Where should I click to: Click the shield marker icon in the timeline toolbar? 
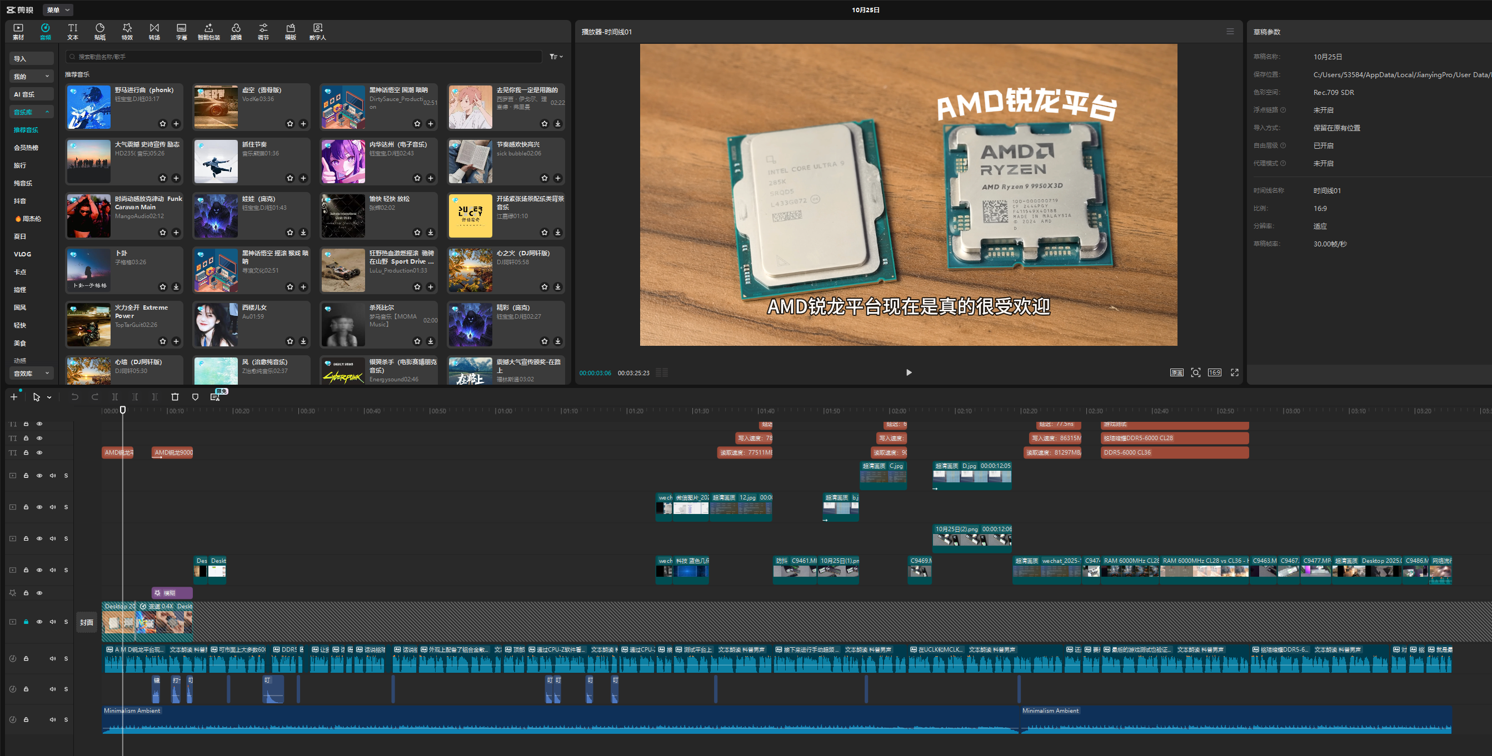195,397
